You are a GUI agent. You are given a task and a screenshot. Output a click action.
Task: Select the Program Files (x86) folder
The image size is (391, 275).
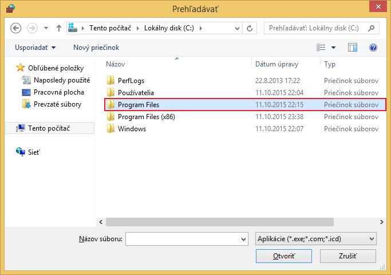click(x=245, y=116)
